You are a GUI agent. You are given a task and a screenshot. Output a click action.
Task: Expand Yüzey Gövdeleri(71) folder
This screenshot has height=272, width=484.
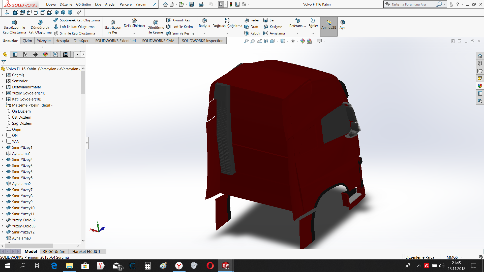(x=3, y=93)
